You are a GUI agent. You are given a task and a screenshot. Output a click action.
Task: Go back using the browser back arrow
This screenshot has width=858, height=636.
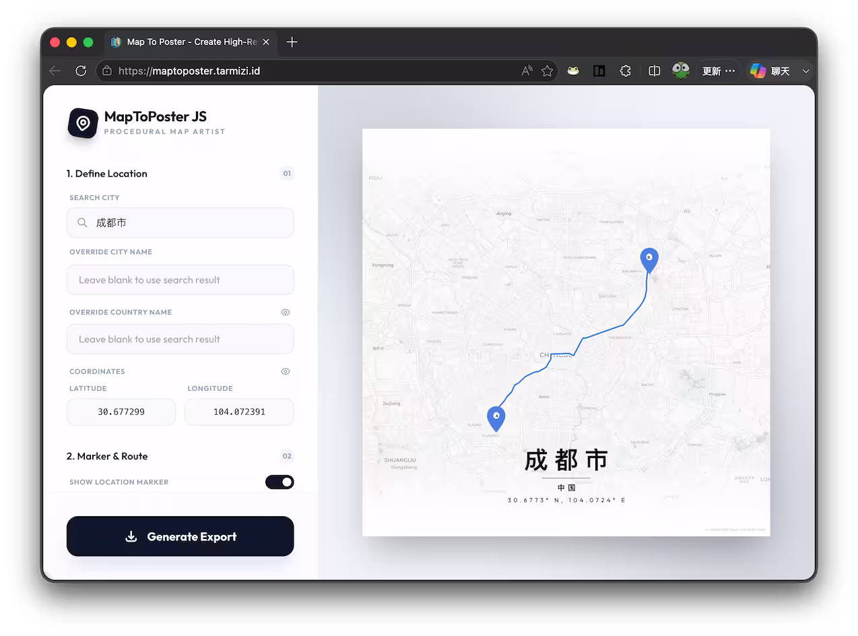55,71
